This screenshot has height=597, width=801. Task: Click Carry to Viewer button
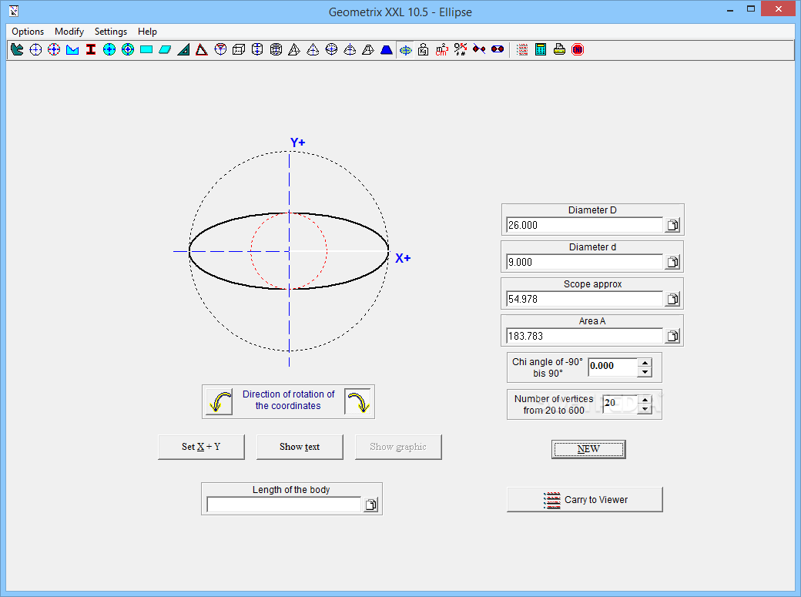585,499
